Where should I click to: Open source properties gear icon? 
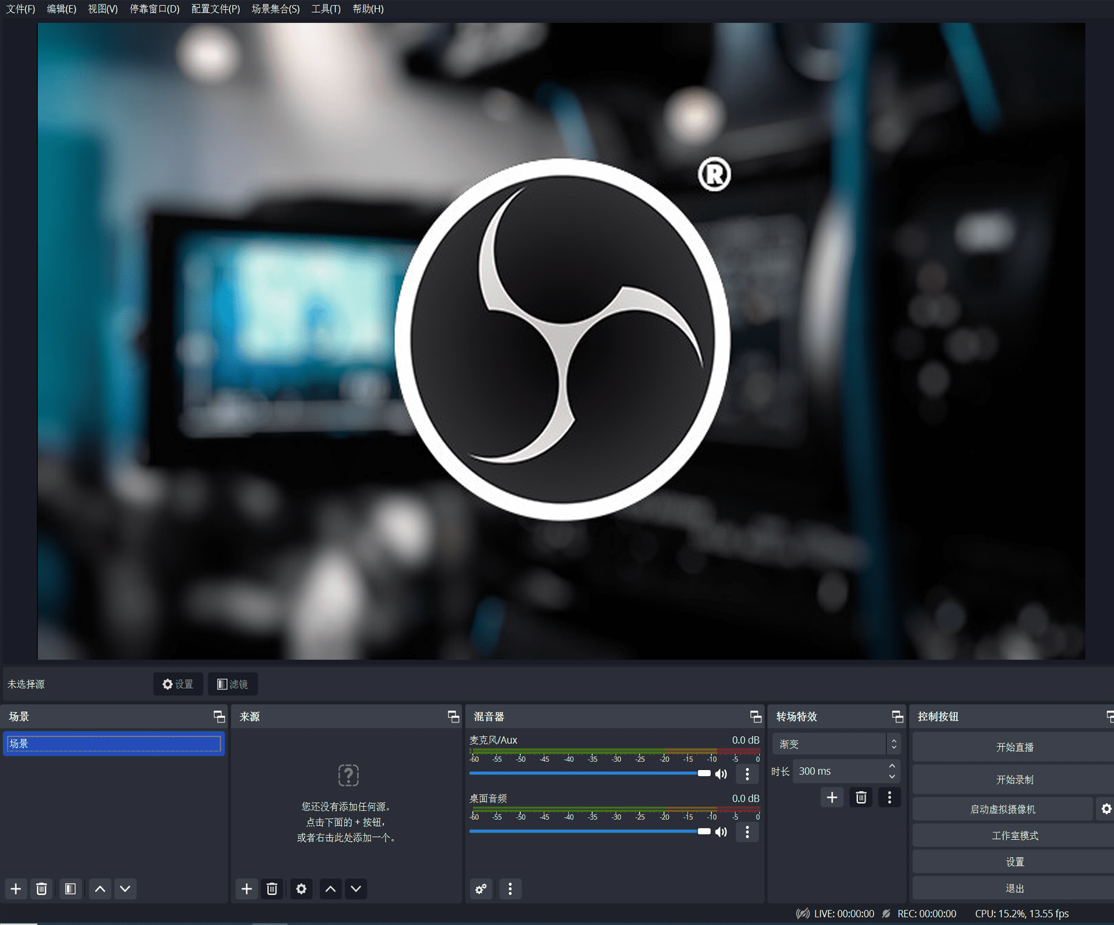301,888
